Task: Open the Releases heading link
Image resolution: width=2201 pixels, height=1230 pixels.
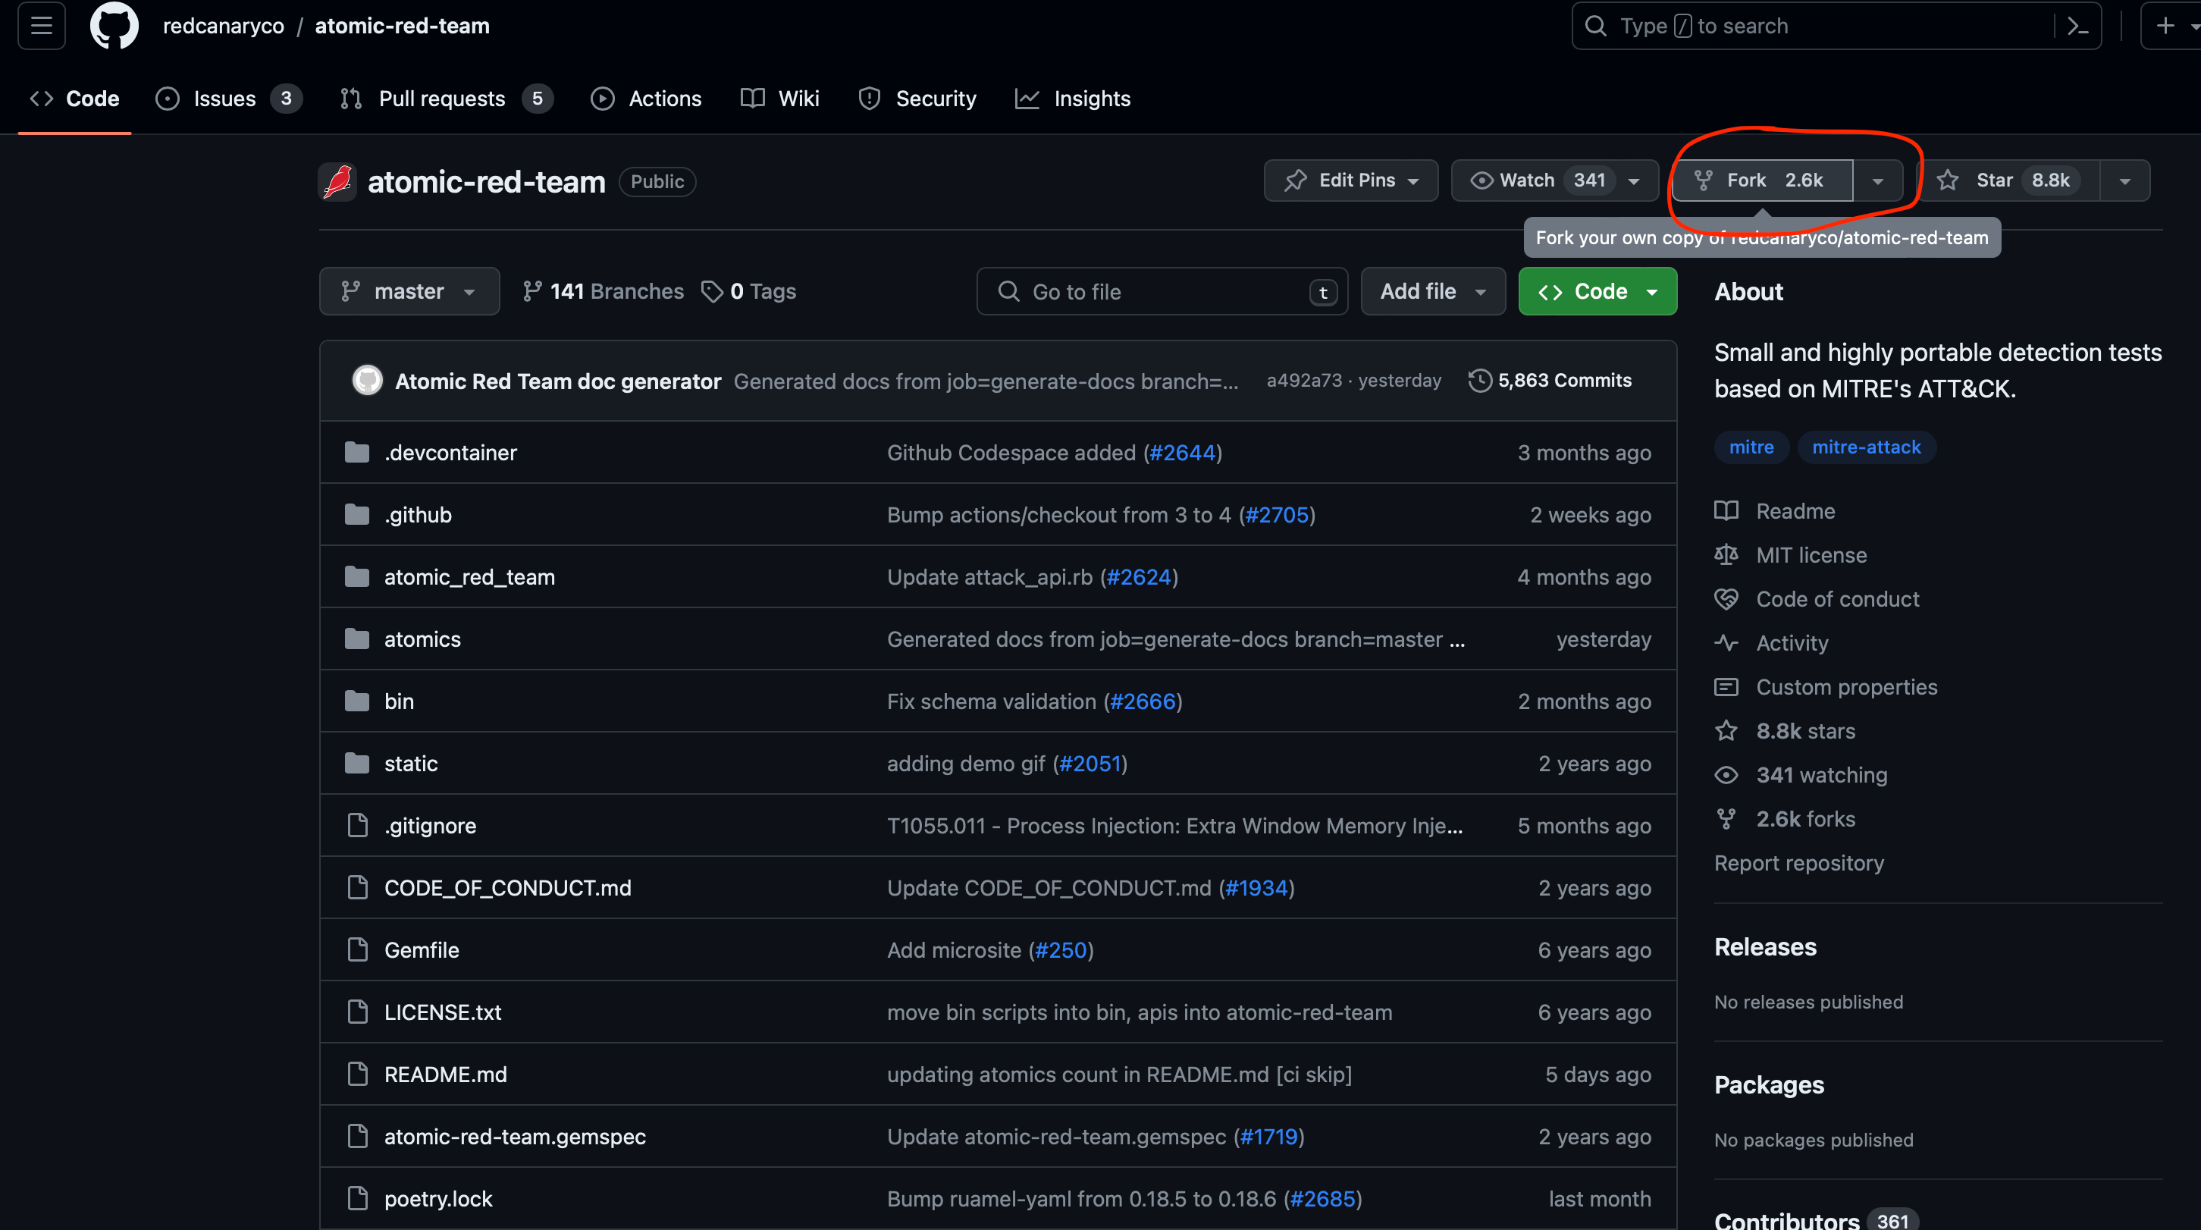Action: click(x=1765, y=947)
